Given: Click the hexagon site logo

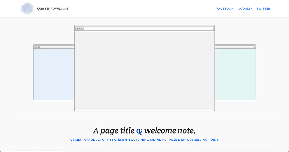Looking at the screenshot, I should pos(27,8).
